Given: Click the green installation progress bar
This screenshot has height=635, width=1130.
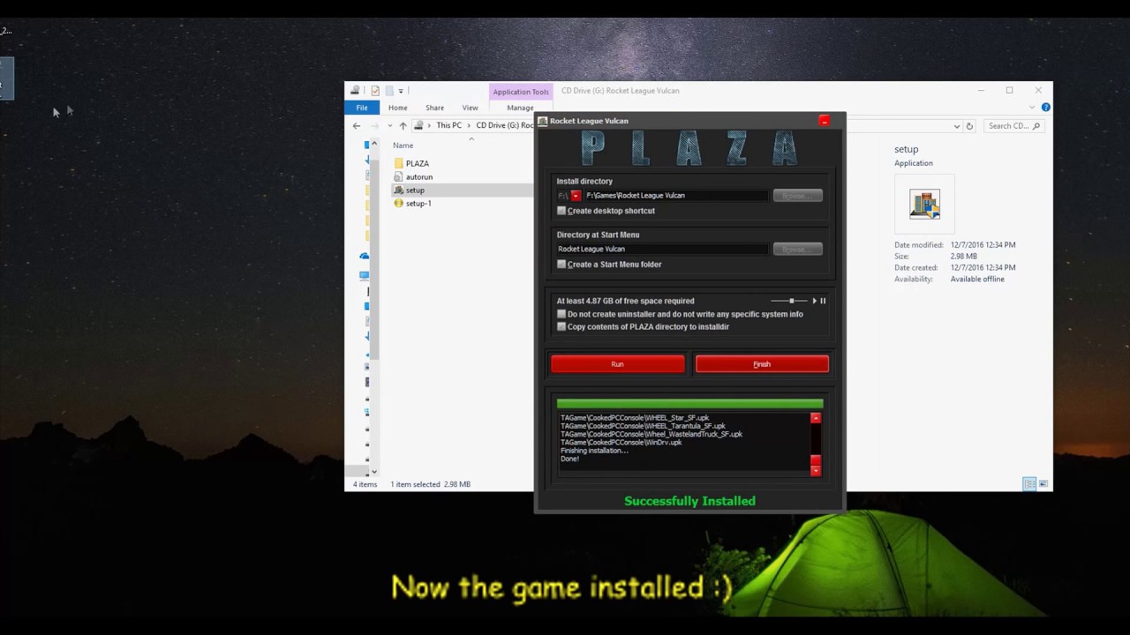Looking at the screenshot, I should [689, 404].
